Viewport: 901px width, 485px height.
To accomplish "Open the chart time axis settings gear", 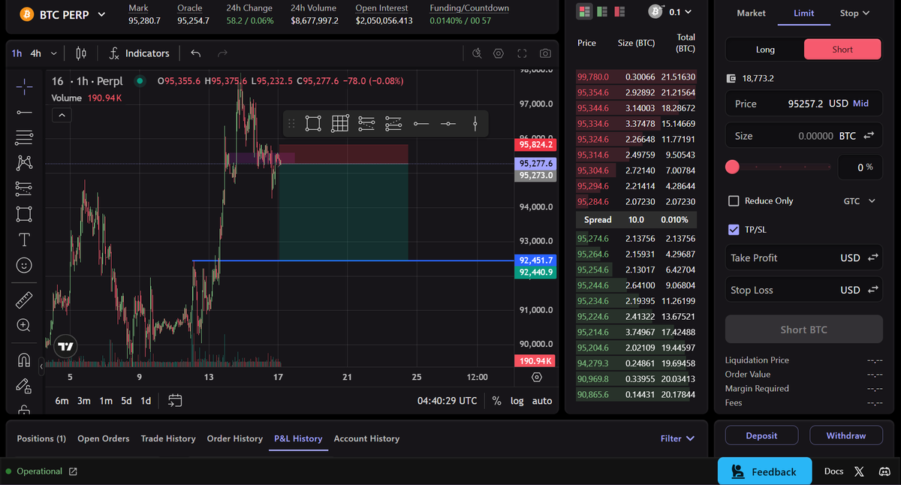I will (x=537, y=377).
